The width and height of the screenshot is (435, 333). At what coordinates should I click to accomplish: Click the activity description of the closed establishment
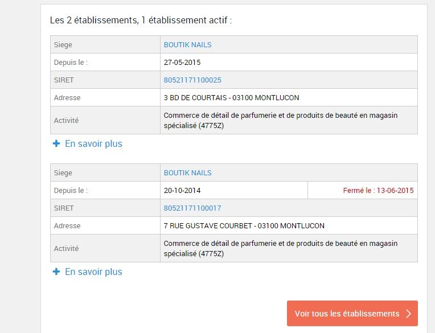pyautogui.click(x=280, y=248)
